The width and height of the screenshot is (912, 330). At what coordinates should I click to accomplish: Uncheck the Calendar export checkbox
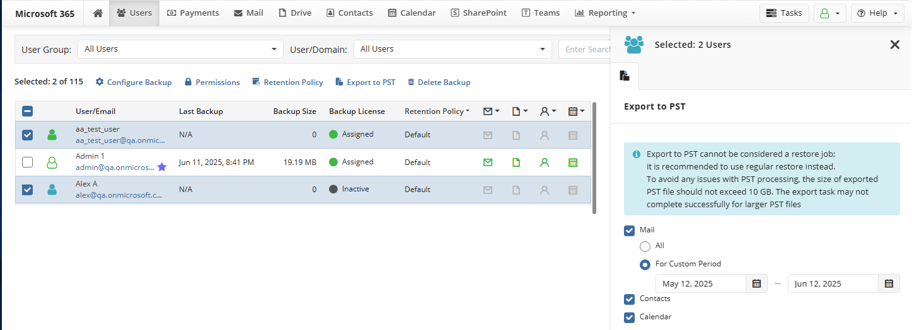point(629,317)
